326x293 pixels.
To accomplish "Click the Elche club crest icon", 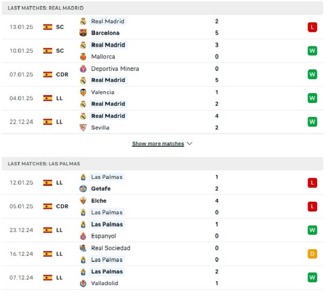I will [x=83, y=201].
